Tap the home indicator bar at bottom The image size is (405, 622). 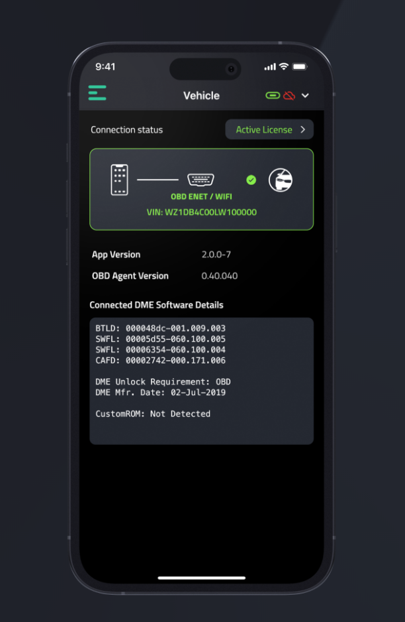(x=201, y=578)
